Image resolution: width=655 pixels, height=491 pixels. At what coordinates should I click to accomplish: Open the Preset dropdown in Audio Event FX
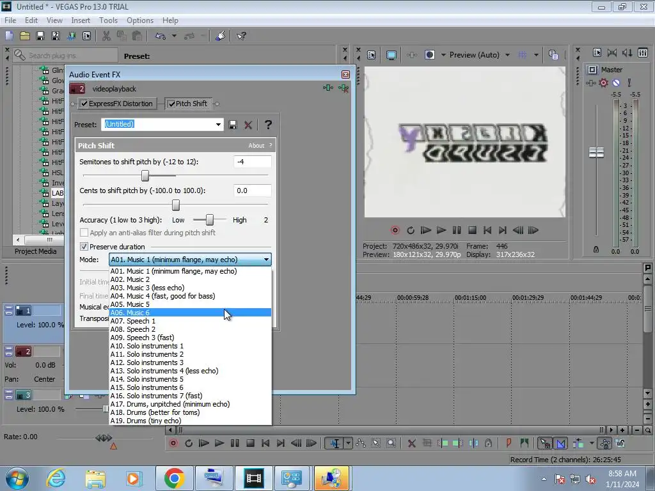pos(218,125)
